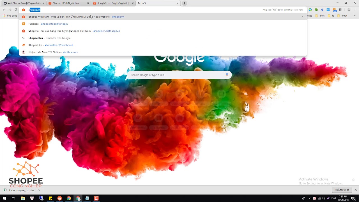Open the Camtasia icon on the taskbar

[96, 198]
